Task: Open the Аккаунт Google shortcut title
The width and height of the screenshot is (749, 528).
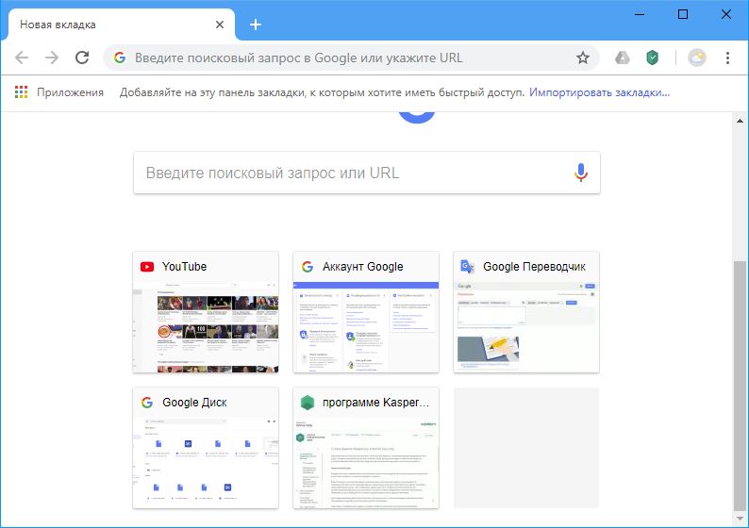Action: coord(362,267)
